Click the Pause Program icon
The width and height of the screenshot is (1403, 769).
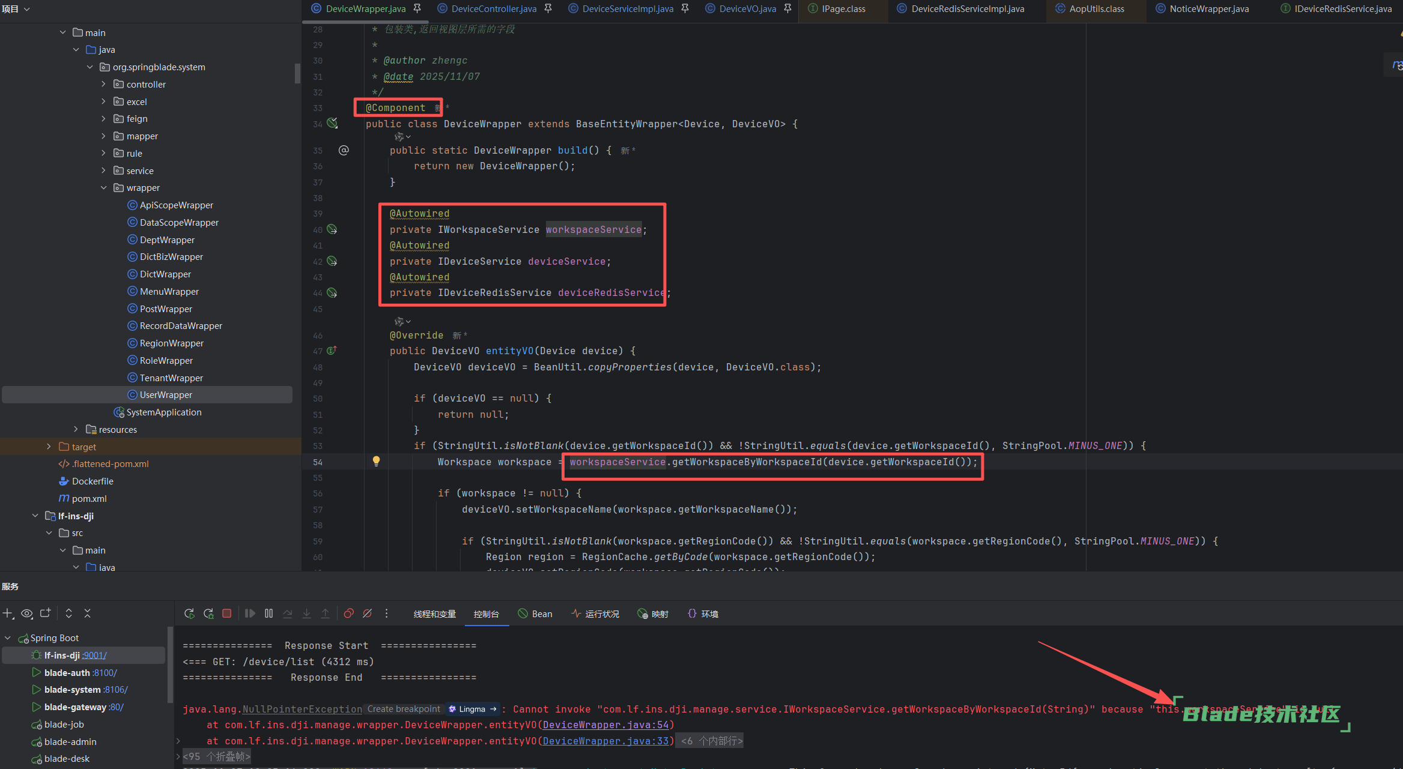[268, 614]
